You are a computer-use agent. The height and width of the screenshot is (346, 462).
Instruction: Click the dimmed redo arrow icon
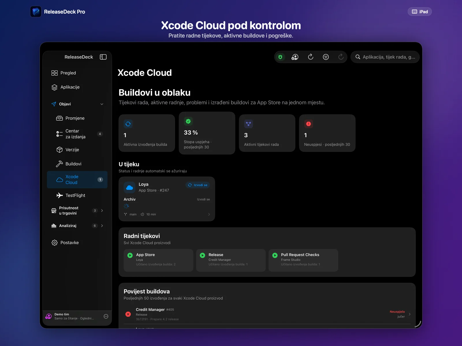[x=341, y=57]
